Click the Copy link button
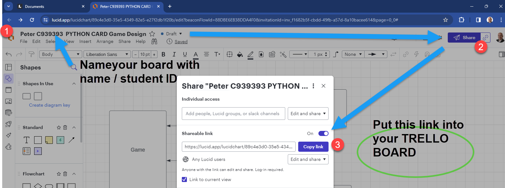The height and width of the screenshot is (188, 505). [x=313, y=147]
